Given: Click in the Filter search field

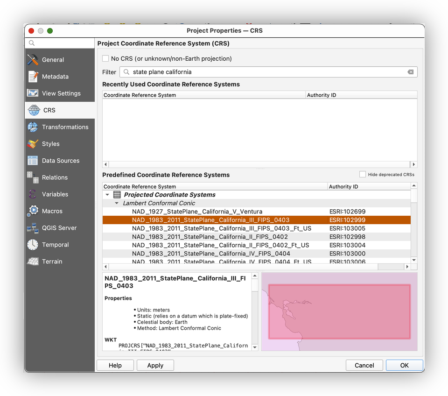Looking at the screenshot, I should point(266,72).
